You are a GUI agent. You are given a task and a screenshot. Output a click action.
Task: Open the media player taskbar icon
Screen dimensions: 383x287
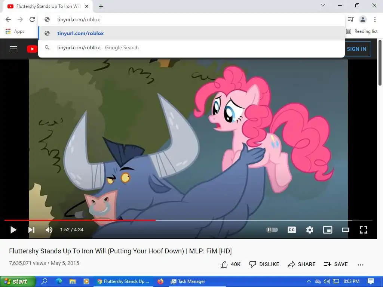86,281
